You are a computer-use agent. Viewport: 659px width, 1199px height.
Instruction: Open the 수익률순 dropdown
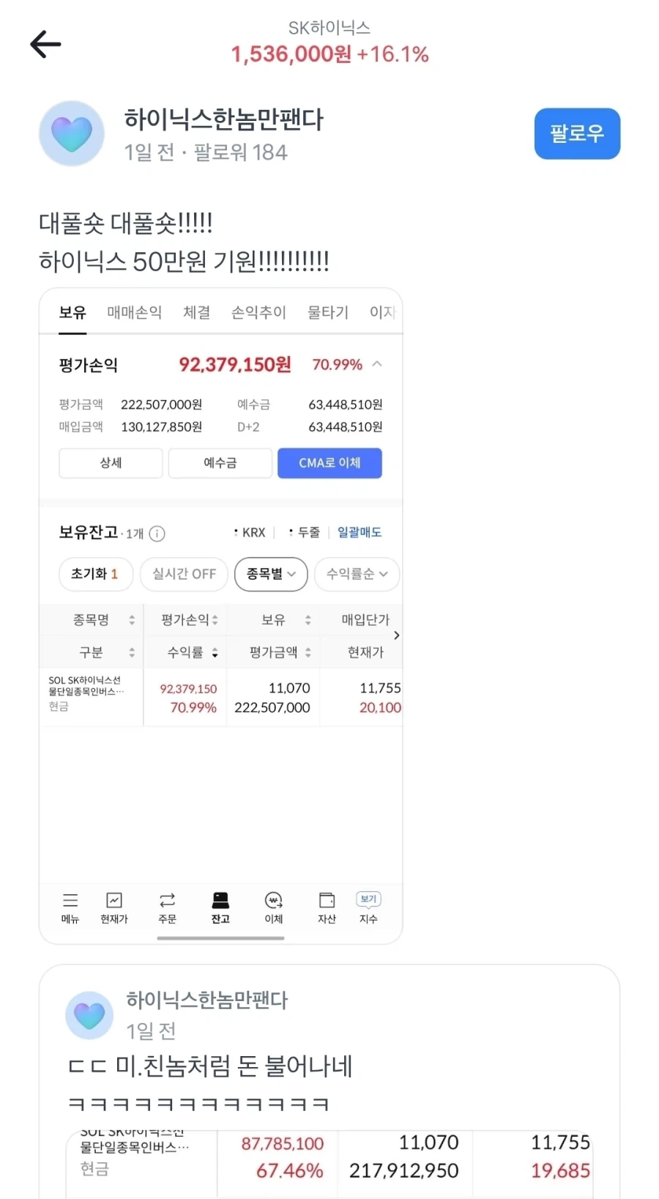tap(357, 574)
